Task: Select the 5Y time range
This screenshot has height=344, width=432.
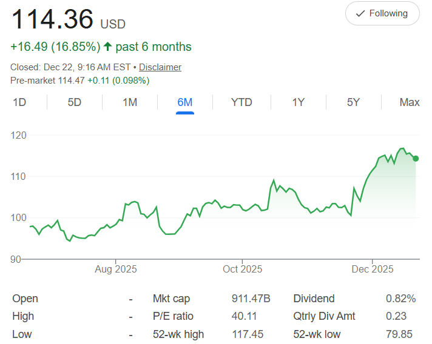Action: pyautogui.click(x=354, y=102)
